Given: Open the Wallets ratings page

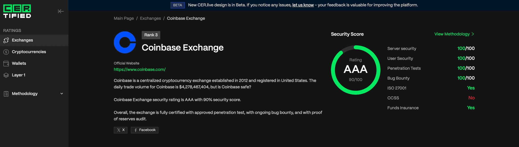Looking at the screenshot, I should coord(19,64).
